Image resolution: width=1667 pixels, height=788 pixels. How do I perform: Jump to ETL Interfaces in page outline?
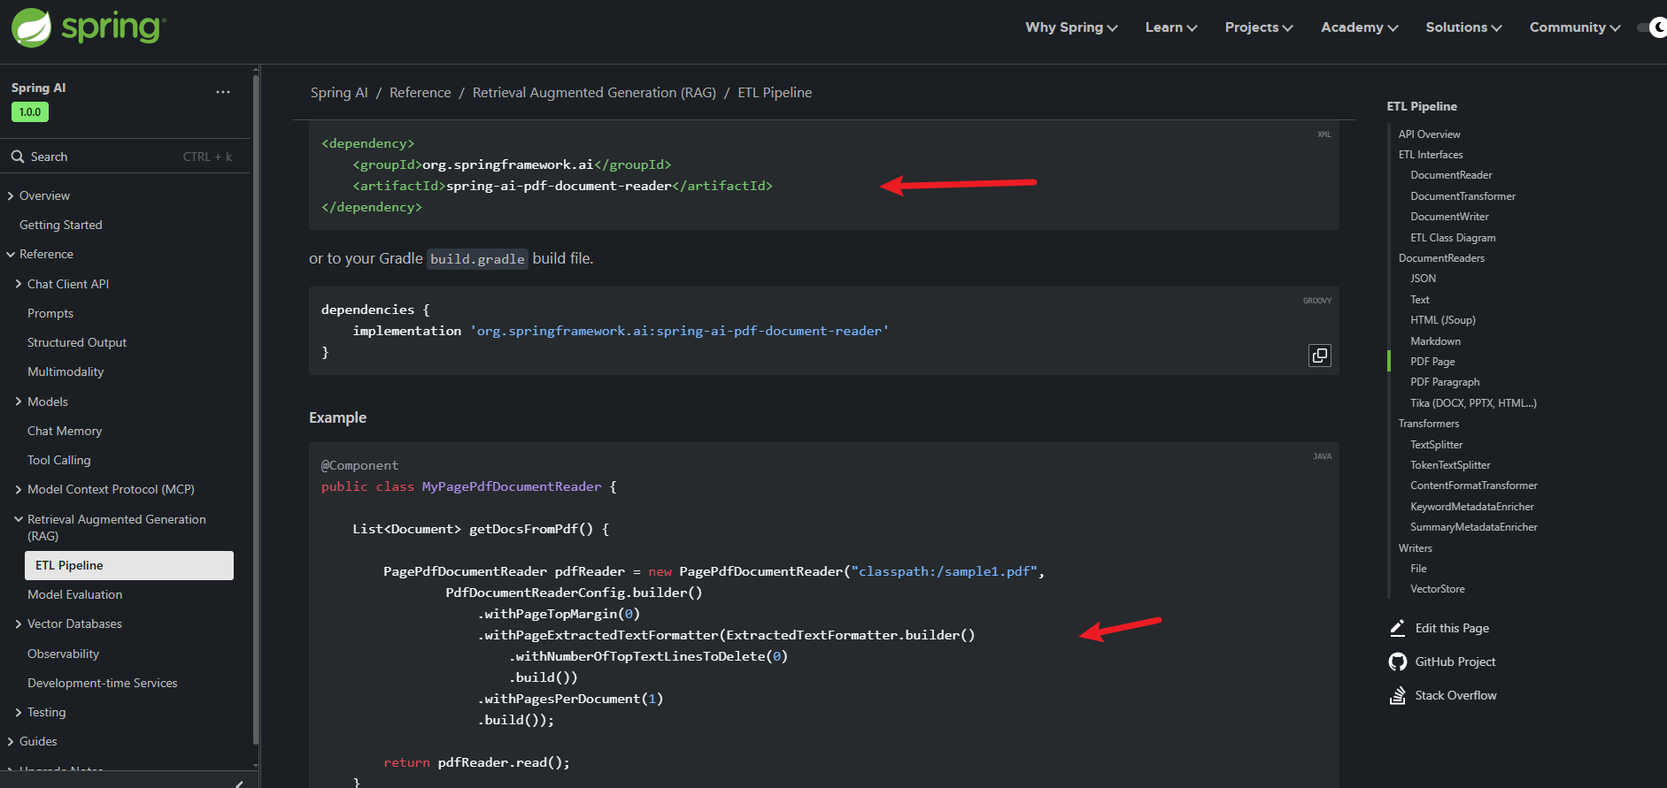1431,155
